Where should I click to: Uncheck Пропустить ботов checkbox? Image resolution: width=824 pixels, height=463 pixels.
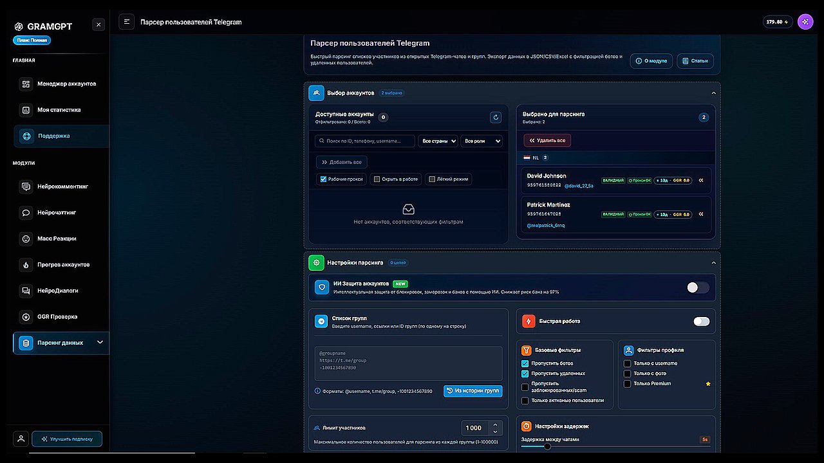point(525,363)
